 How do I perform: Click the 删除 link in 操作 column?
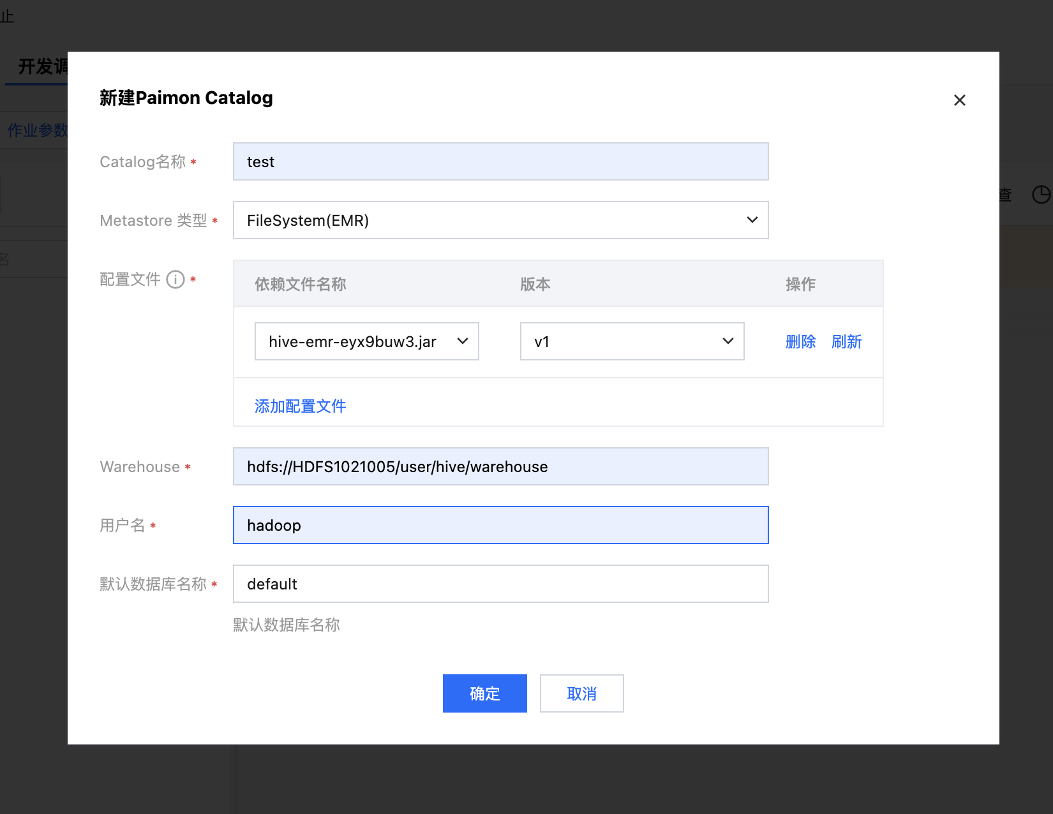[800, 342]
